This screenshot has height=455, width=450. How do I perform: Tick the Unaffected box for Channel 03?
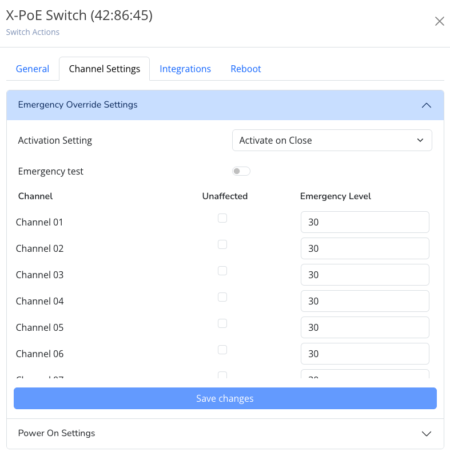[222, 271]
